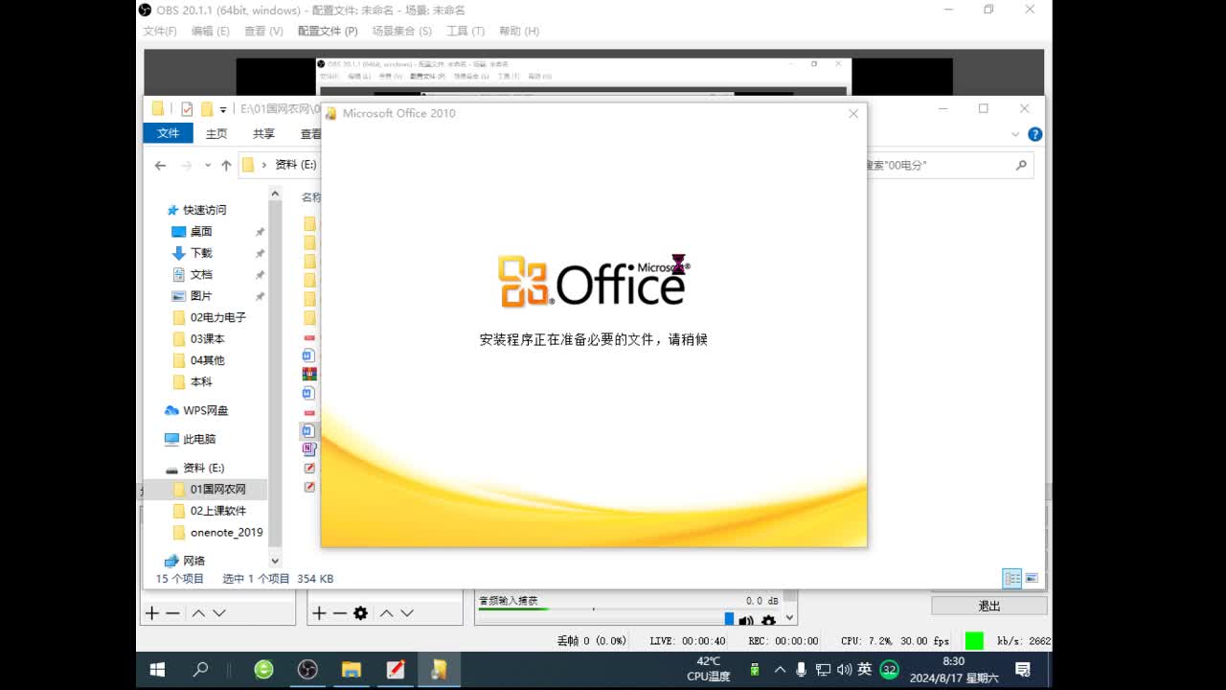Click the new folder icon in Explorer title bar
The image size is (1226, 690).
[206, 109]
